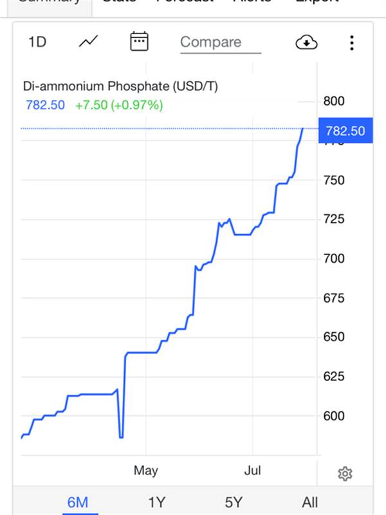The height and width of the screenshot is (515, 386).
Task: Click the Compare input field
Action: [x=221, y=42]
